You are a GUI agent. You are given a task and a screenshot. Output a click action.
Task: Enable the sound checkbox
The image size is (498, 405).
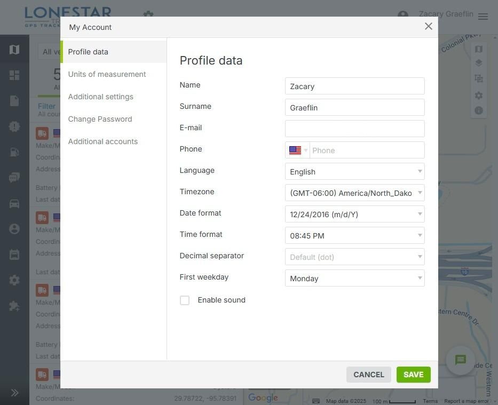(185, 300)
